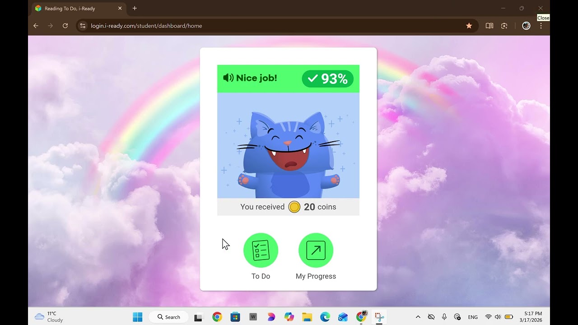The width and height of the screenshot is (578, 325).
Task: Open a new browser tab
Action: pos(135,9)
